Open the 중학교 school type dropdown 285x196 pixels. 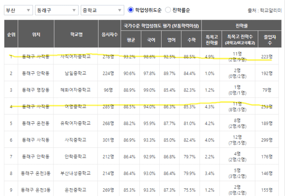pyautogui.click(x=102, y=10)
